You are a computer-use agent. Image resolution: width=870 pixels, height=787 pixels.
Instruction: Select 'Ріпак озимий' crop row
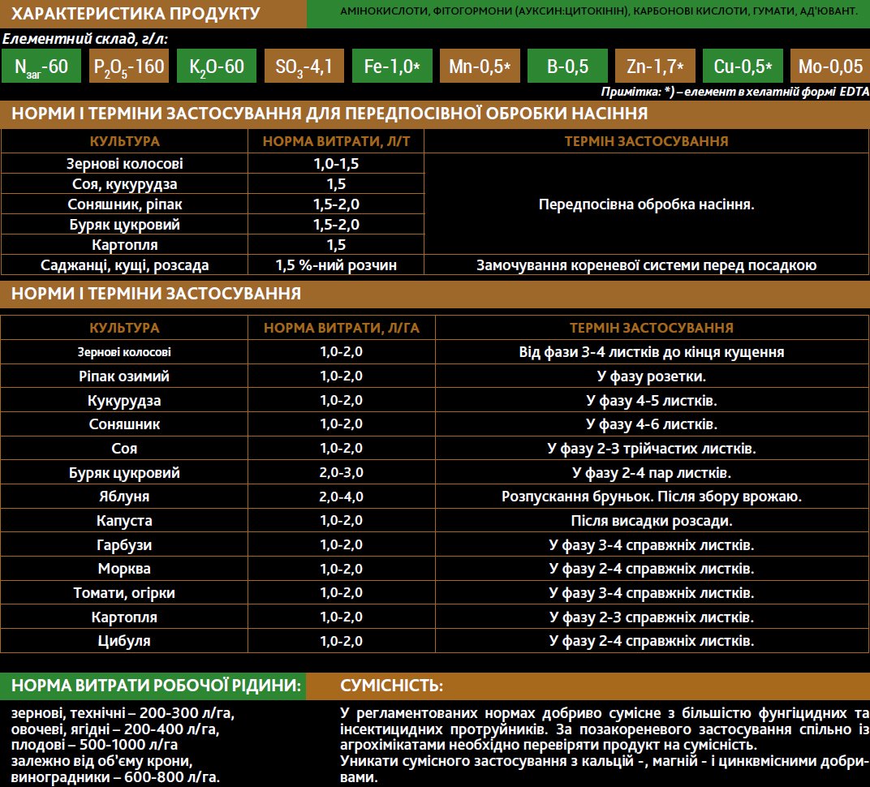click(435, 376)
